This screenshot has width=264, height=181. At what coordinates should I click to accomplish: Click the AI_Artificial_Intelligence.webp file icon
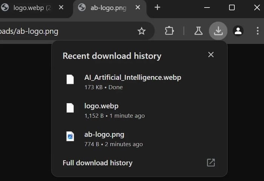point(70,79)
